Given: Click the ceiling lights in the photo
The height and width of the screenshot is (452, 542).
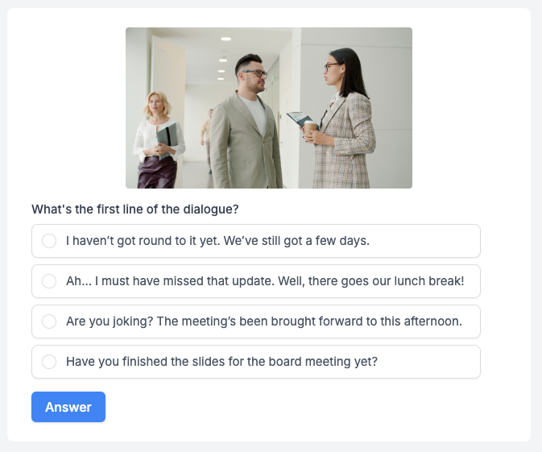Looking at the screenshot, I should (x=223, y=59).
